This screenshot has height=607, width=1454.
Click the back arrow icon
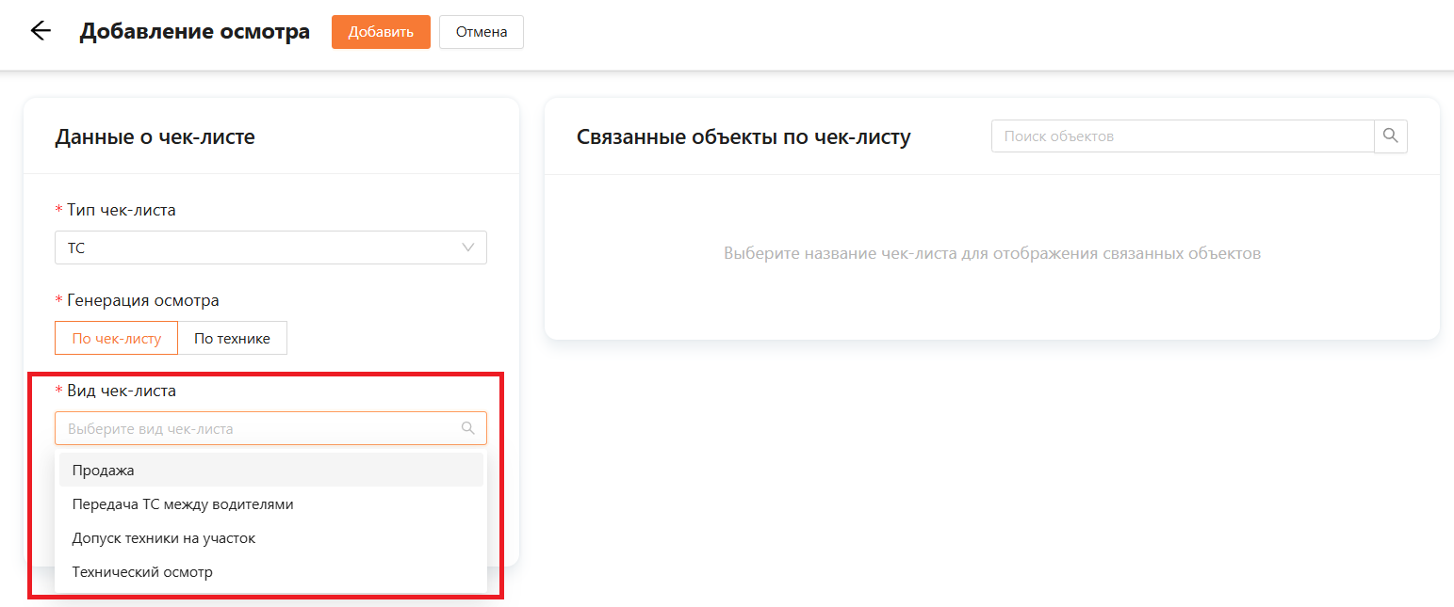(x=40, y=31)
